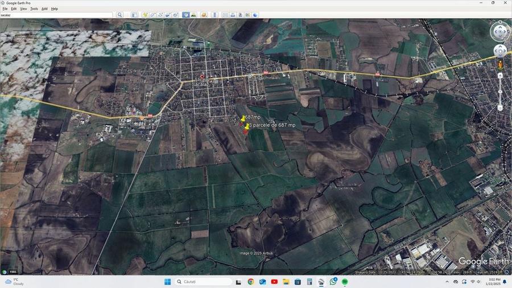
Task: Open the Help menu
Action: pos(54,9)
